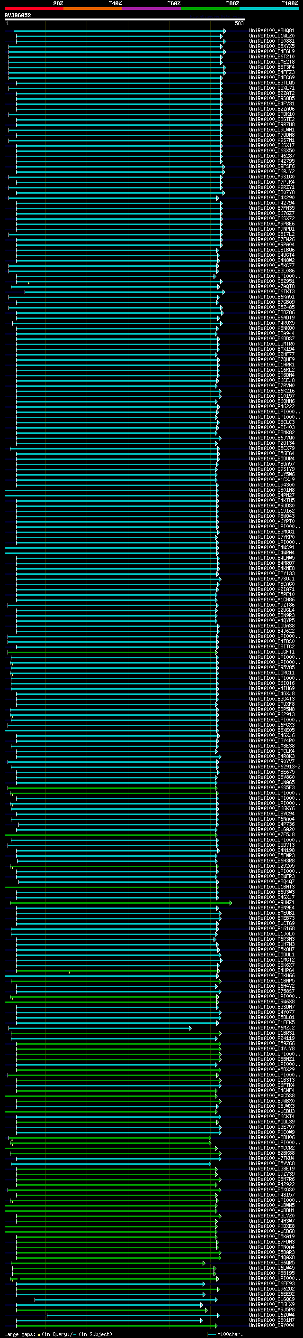This screenshot has width=303, height=1338.
Task: Click the cyan =100char. scale legend
Action: click(225, 1334)
